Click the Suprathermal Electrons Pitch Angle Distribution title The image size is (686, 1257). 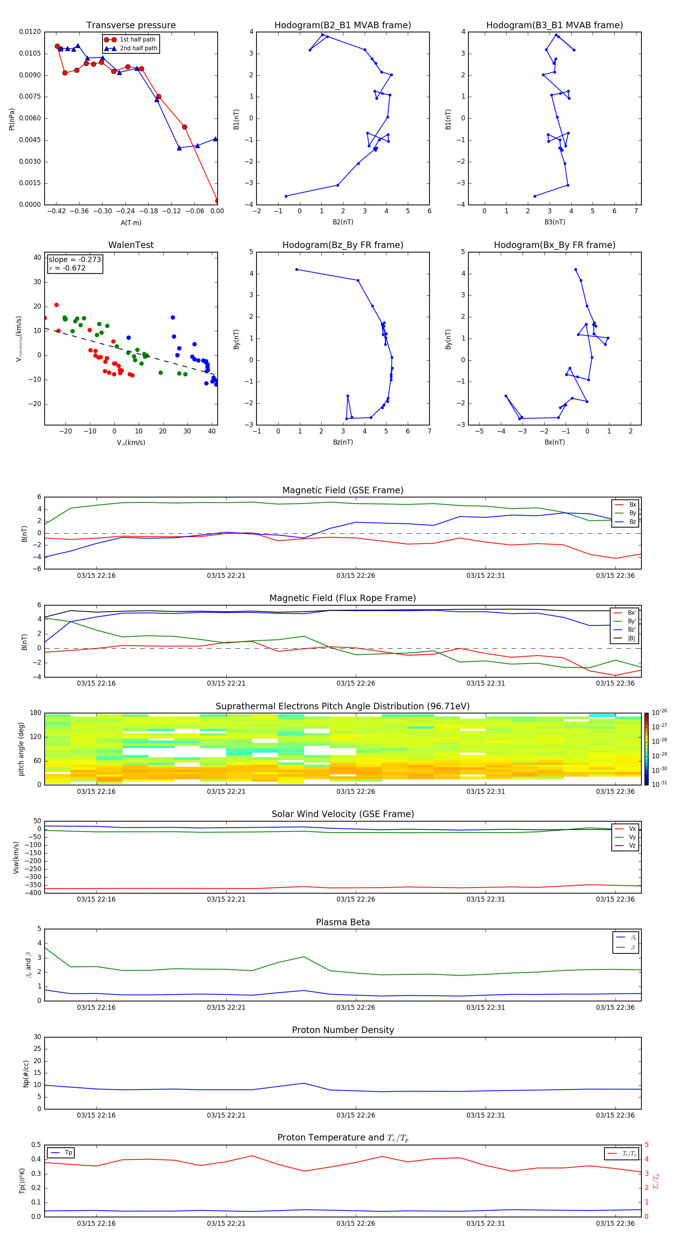(x=343, y=706)
